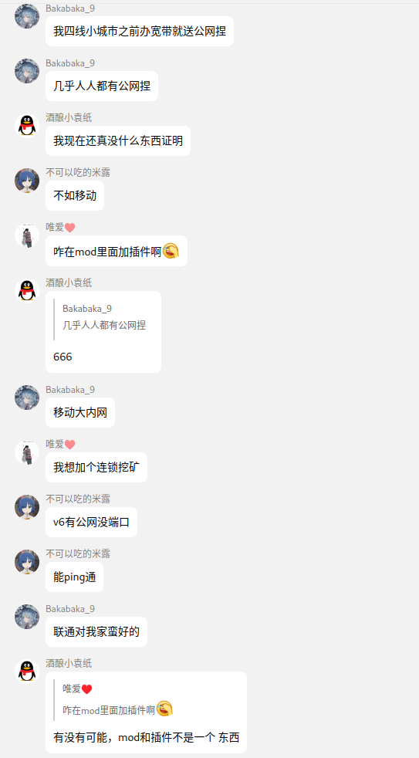
Task: Click the message bubble 联通对我家蛮好的
Action: click(96, 631)
